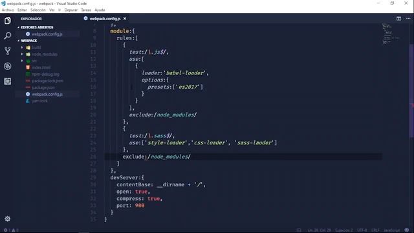Open the Ayuda menu

click(x=100, y=10)
